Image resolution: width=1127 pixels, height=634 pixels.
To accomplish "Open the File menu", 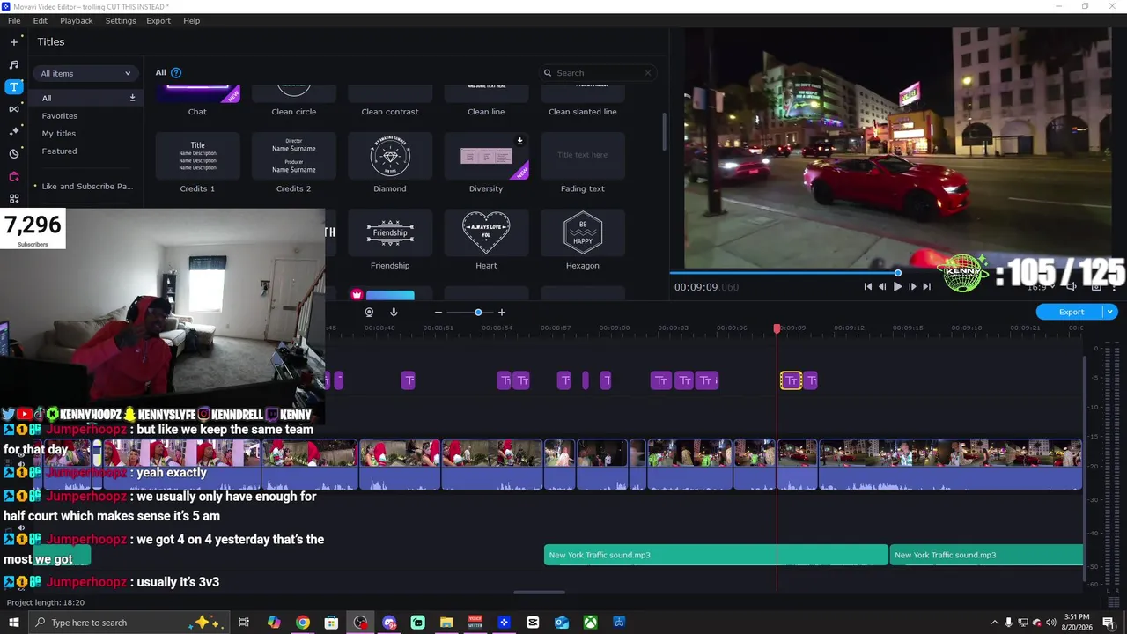I will pyautogui.click(x=14, y=20).
